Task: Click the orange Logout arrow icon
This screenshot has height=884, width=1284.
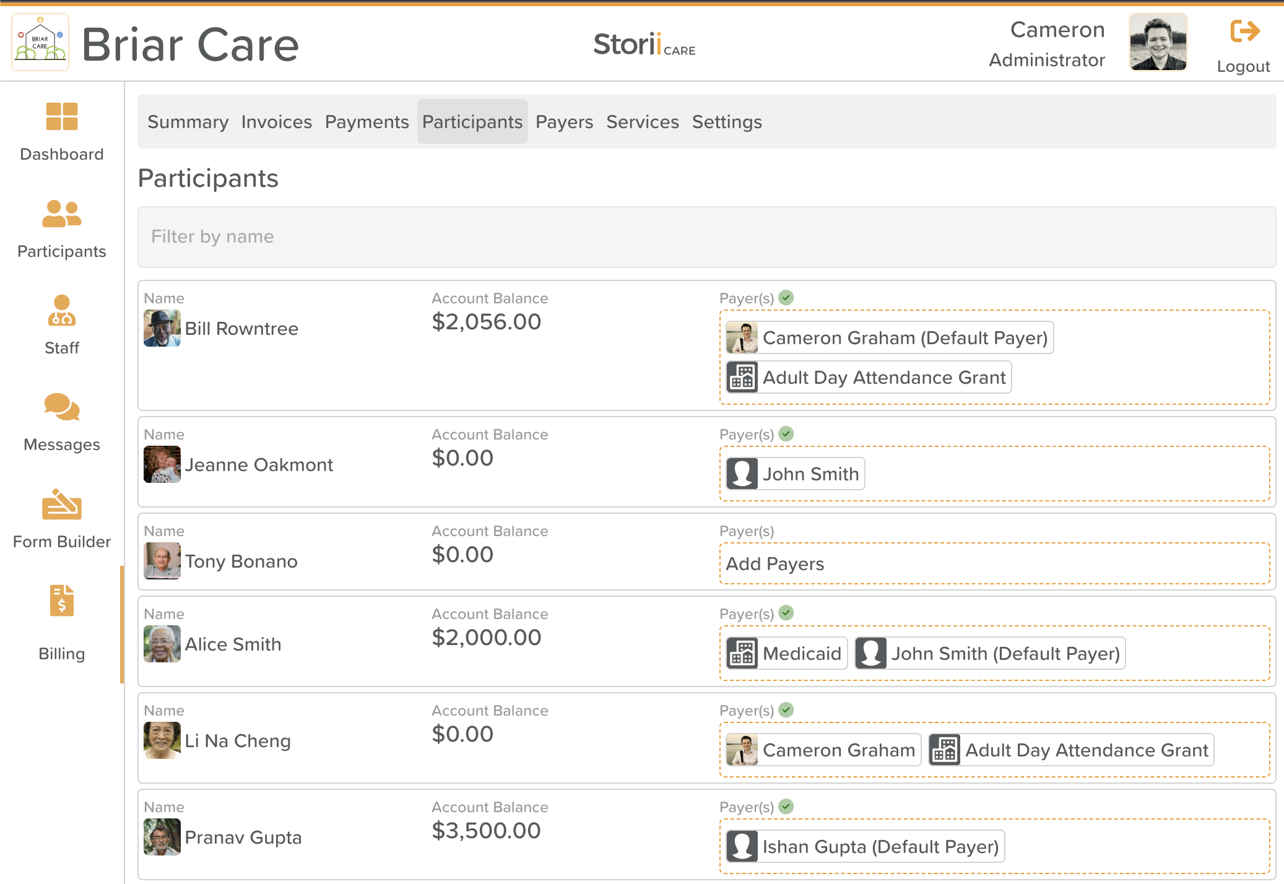Action: pos(1244,31)
